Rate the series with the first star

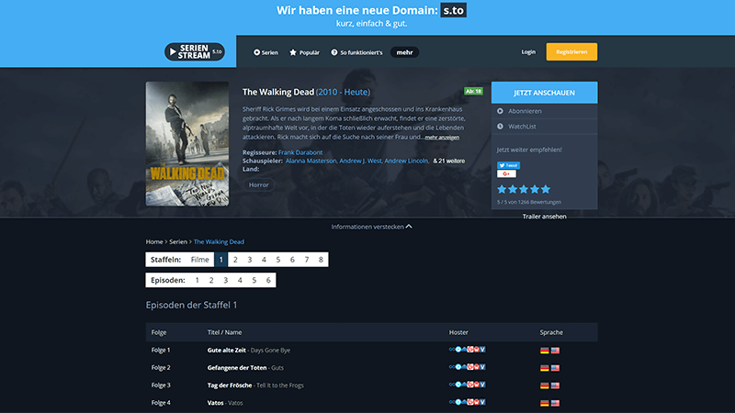coord(502,189)
